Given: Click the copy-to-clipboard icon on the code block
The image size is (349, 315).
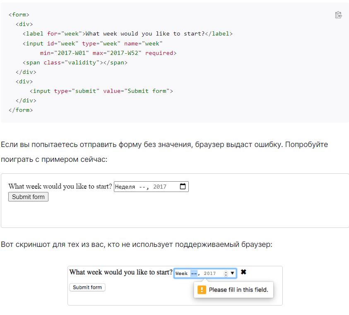Looking at the screenshot, I should click(338, 15).
